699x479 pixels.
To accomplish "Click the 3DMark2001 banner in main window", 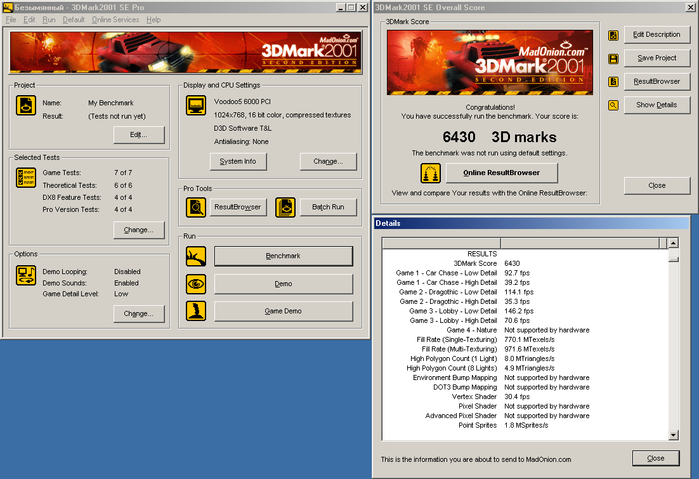I will 185,52.
